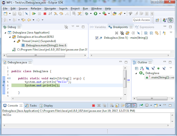Screen dimensions: 177x136
Task: Toggle Show Console When Standard Error Changes
Action: click(x=134, y=106)
